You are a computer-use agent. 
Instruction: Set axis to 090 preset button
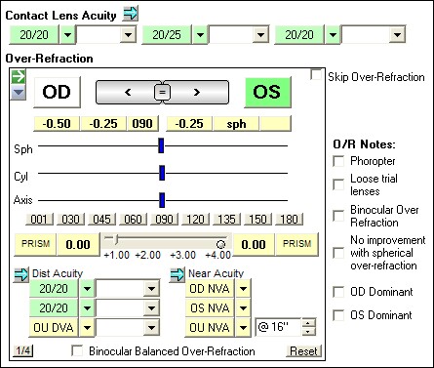pyautogui.click(x=164, y=220)
